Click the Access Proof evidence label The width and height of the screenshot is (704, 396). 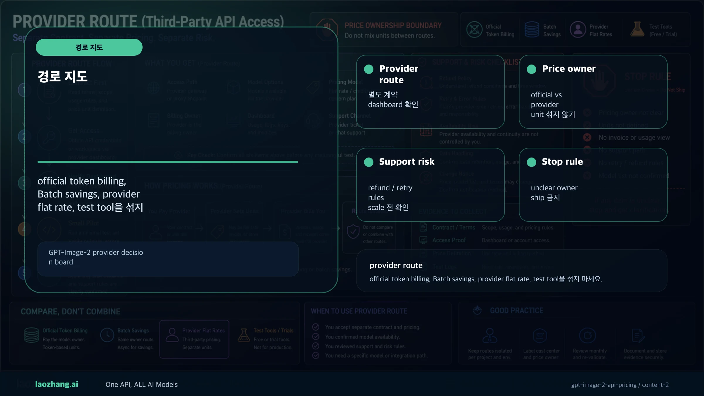click(x=449, y=240)
